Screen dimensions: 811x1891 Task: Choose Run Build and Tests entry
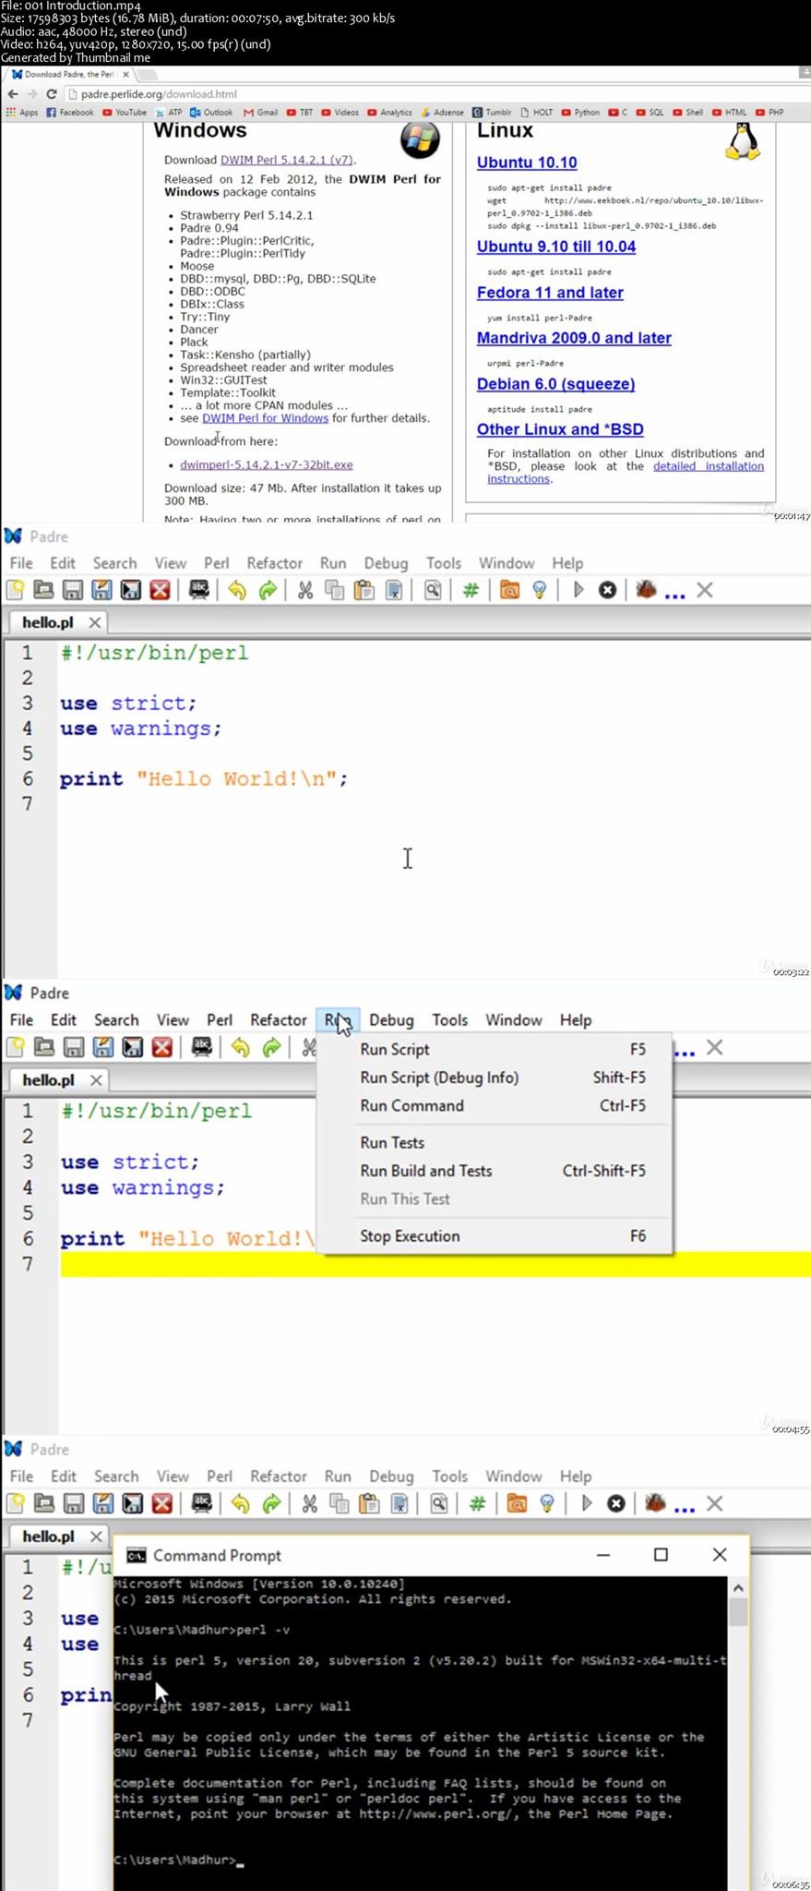click(x=425, y=1171)
